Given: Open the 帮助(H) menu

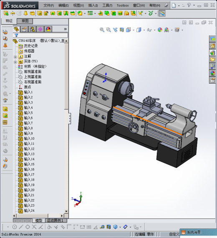Looking at the screenshot, I should click(x=155, y=5).
